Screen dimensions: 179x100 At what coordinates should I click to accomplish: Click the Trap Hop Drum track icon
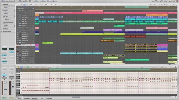coord(20,56)
